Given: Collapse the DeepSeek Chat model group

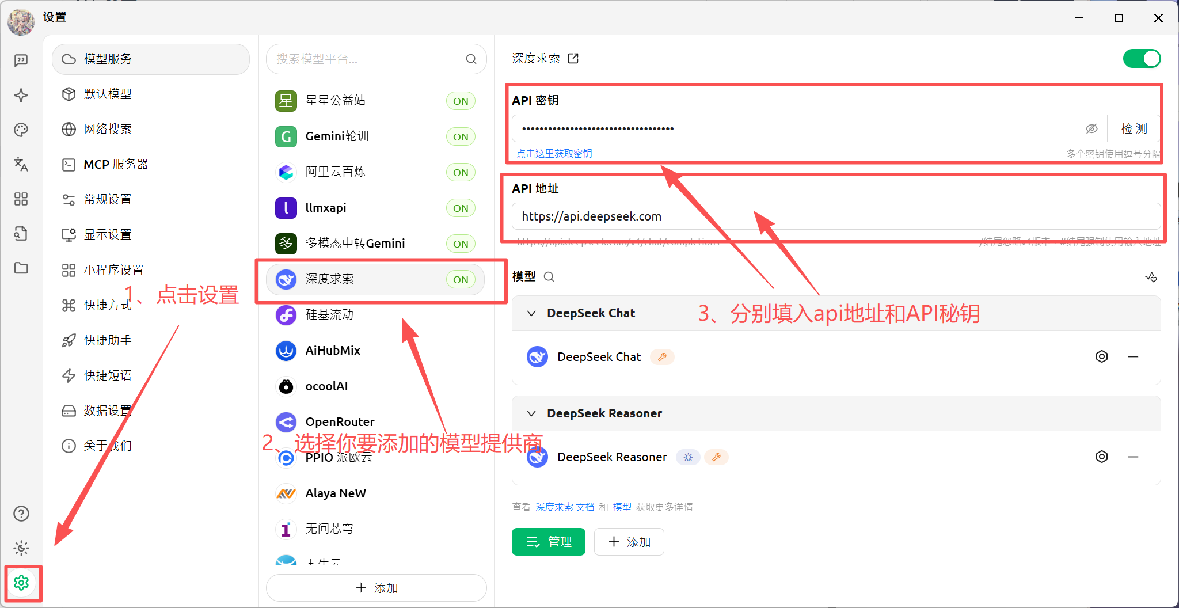Looking at the screenshot, I should 531,313.
